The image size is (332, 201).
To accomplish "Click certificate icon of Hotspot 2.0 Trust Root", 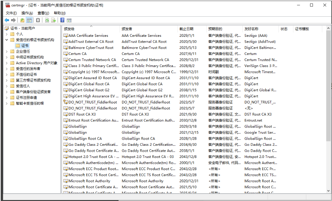I will tap(66, 157).
